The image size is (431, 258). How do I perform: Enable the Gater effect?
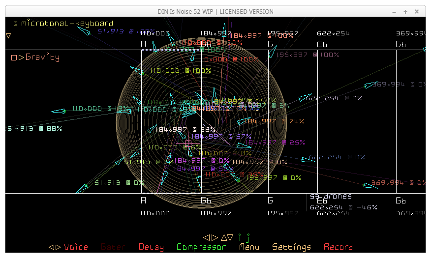[113, 247]
